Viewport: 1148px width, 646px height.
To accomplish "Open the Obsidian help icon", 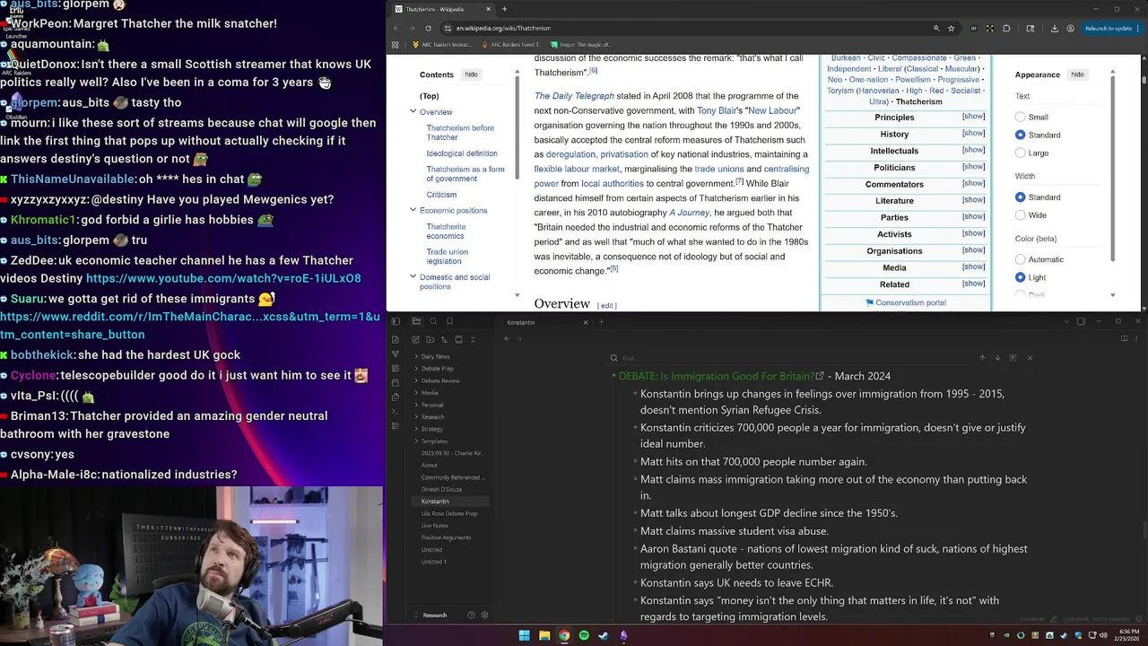I will [x=471, y=615].
